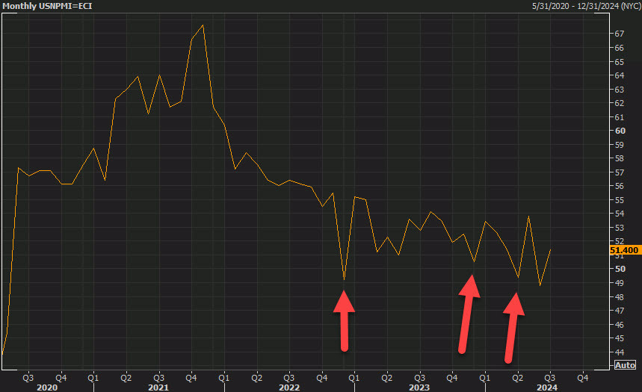Click the 45 label on price axis

click(x=620, y=338)
